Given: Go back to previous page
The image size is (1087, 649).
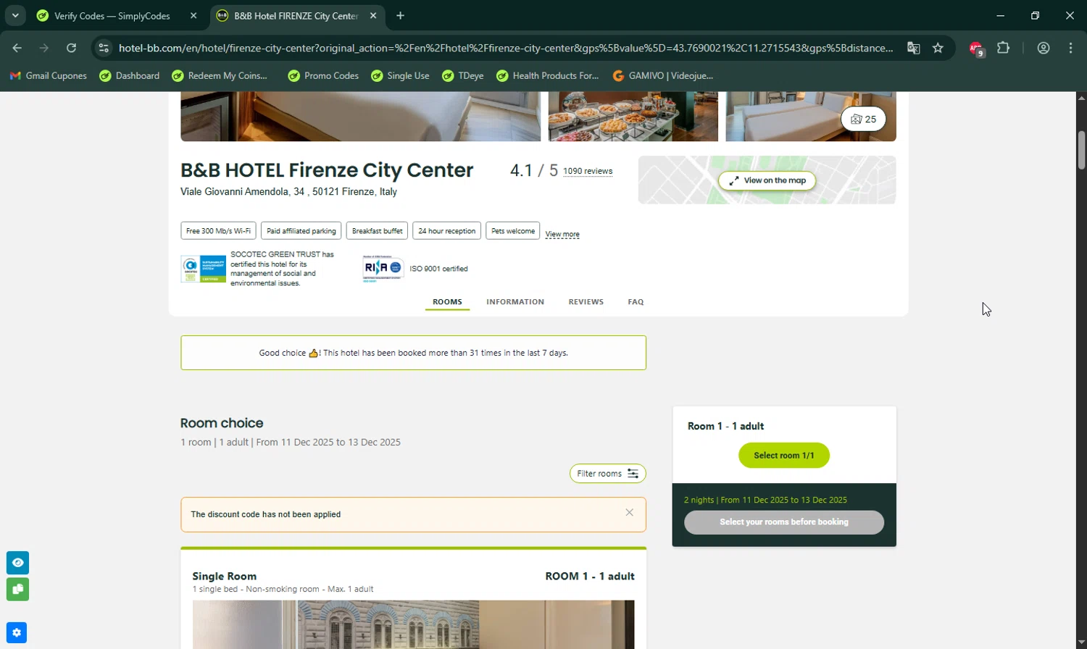Looking at the screenshot, I should (x=17, y=48).
